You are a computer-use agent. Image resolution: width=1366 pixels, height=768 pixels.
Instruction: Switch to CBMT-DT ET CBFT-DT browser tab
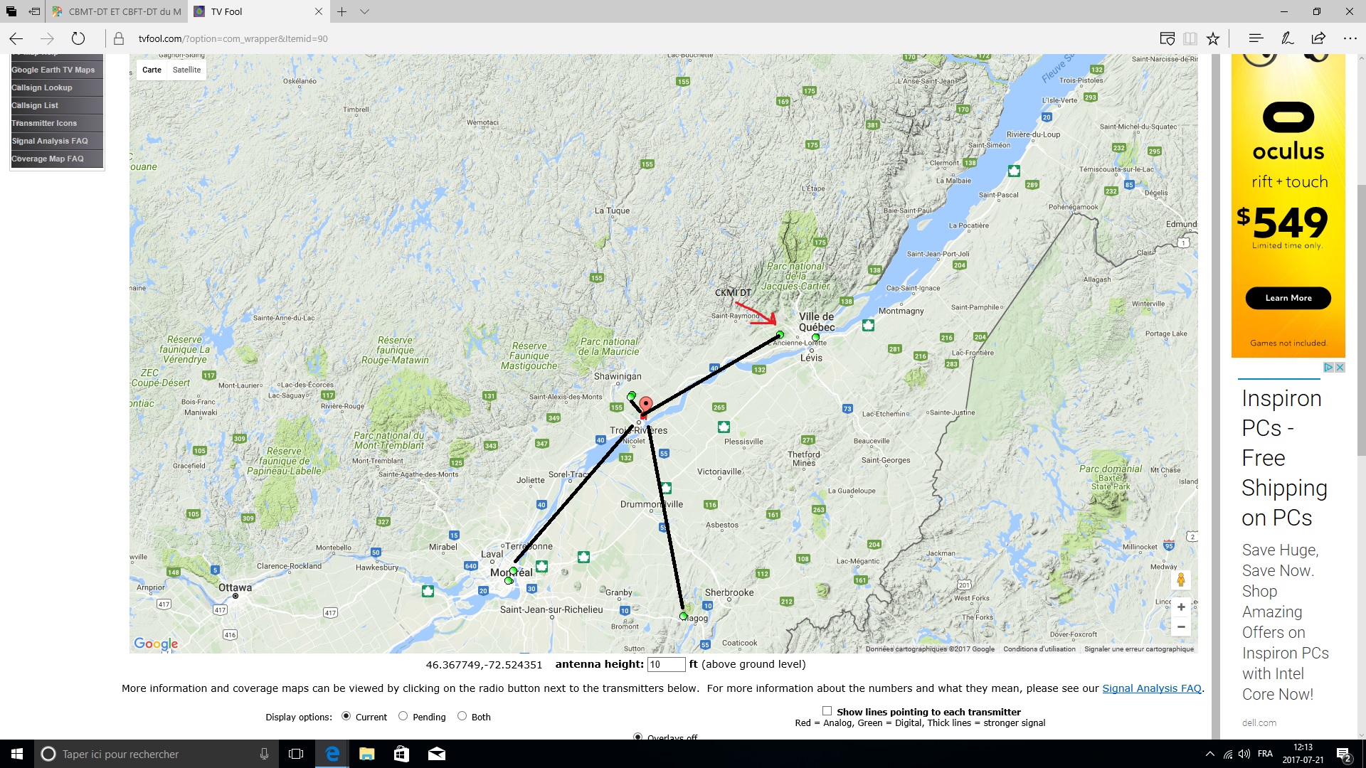click(117, 11)
